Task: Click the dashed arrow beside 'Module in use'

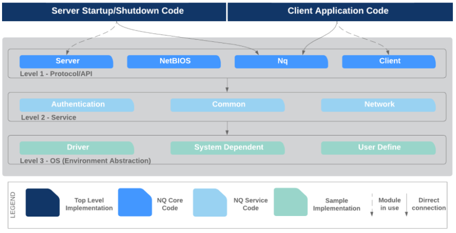Action: point(372,205)
